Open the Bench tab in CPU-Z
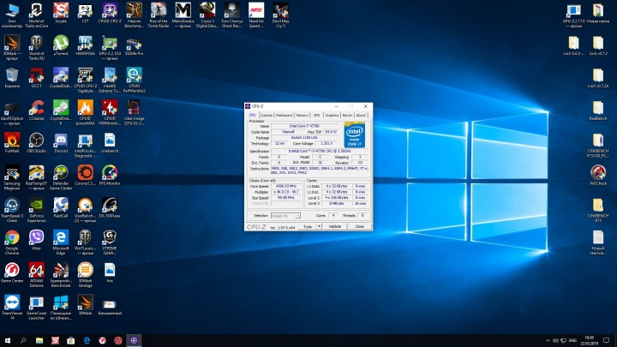 click(x=347, y=116)
